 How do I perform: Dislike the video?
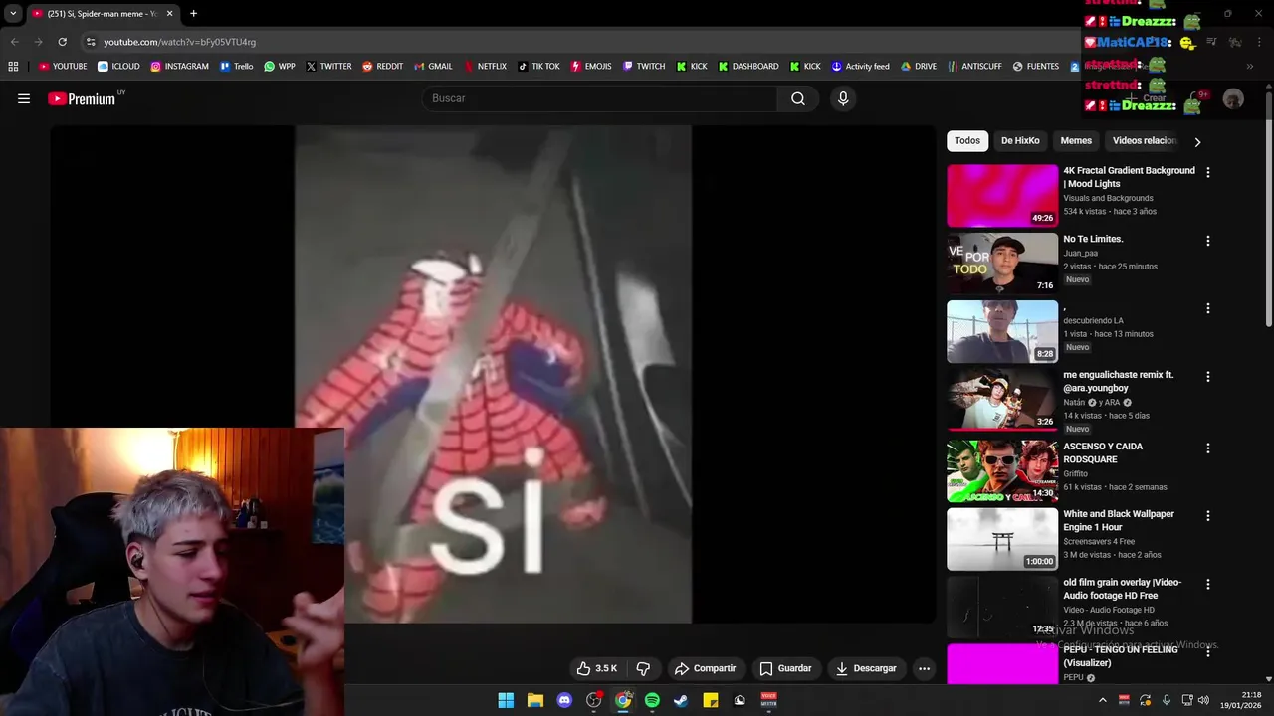[643, 668]
